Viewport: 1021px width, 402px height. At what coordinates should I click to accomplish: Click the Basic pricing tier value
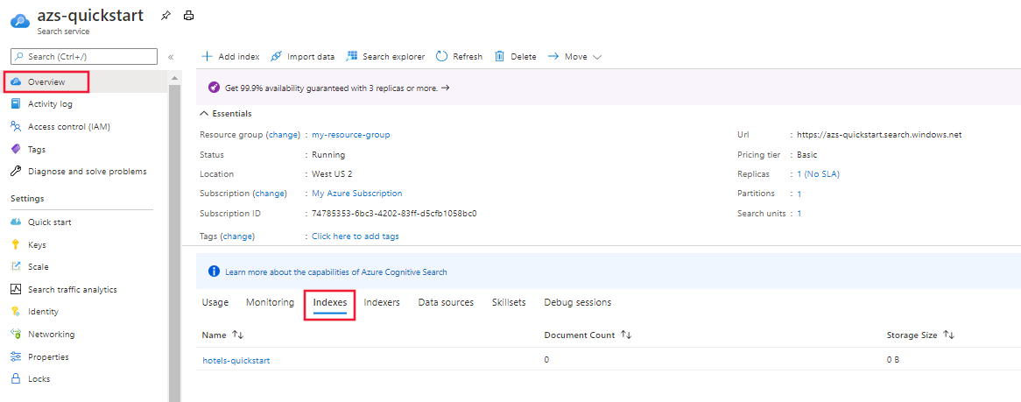(806, 154)
